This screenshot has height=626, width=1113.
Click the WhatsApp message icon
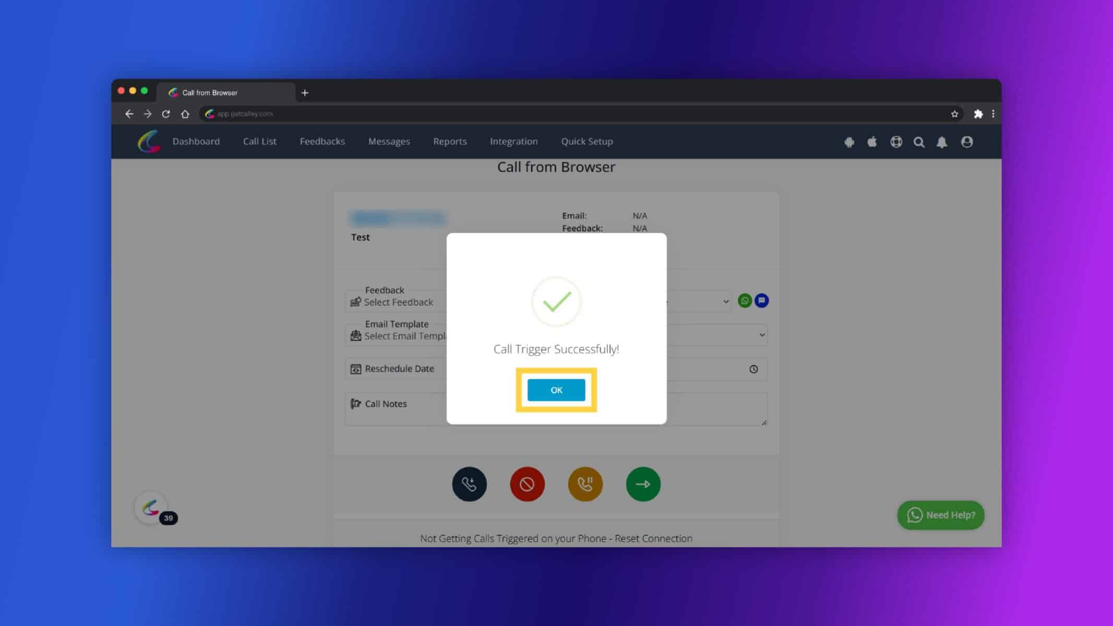pyautogui.click(x=745, y=300)
